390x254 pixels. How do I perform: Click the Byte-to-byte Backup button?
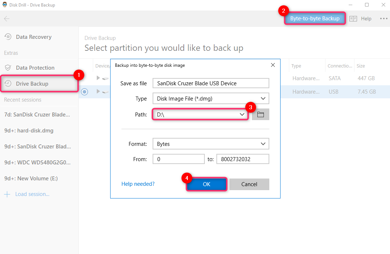click(315, 19)
